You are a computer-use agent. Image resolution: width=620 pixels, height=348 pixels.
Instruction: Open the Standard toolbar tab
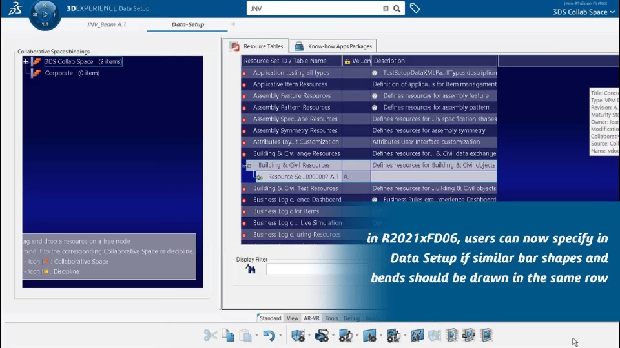[270, 318]
